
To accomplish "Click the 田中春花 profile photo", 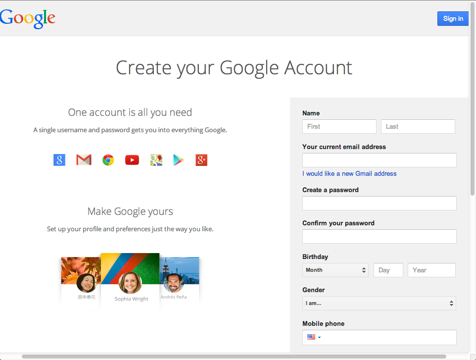I will point(87,283).
